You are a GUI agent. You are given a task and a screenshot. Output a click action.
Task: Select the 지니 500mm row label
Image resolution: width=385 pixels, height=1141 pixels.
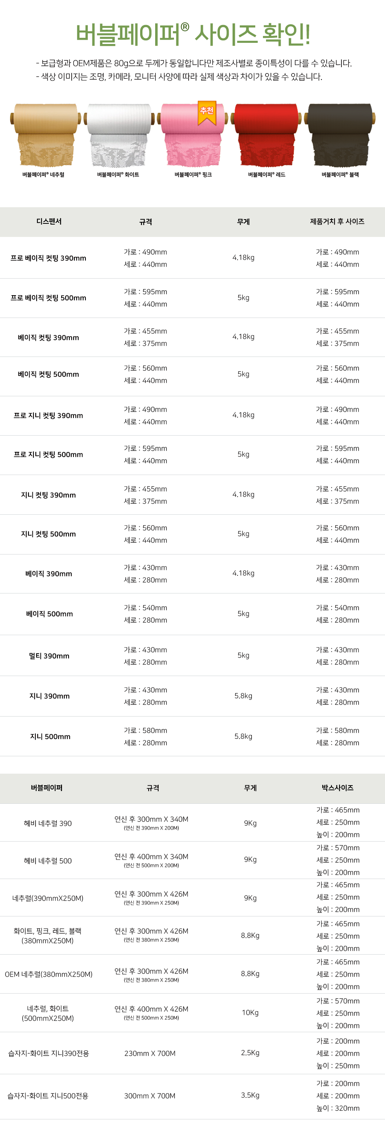(x=50, y=737)
